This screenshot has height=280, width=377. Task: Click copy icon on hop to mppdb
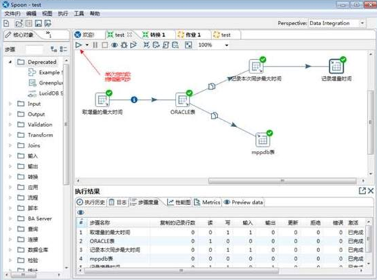pos(214,116)
